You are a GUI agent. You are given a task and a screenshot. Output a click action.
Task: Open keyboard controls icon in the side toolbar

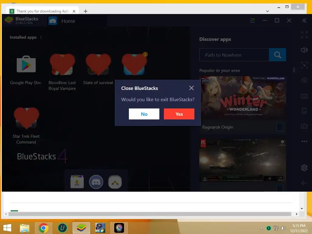point(304,96)
